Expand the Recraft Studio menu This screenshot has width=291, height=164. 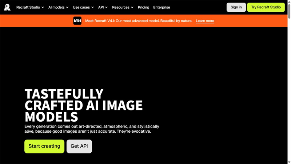coord(30,7)
